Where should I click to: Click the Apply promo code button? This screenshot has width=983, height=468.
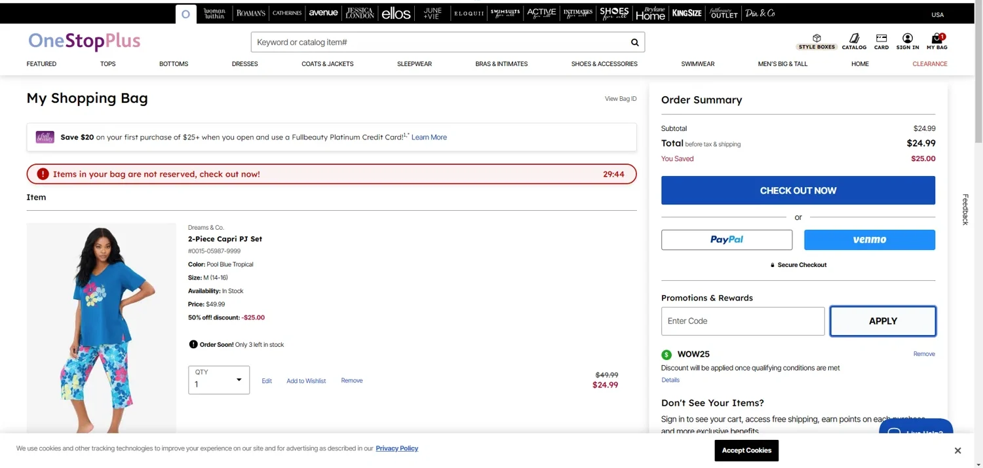[x=883, y=321]
